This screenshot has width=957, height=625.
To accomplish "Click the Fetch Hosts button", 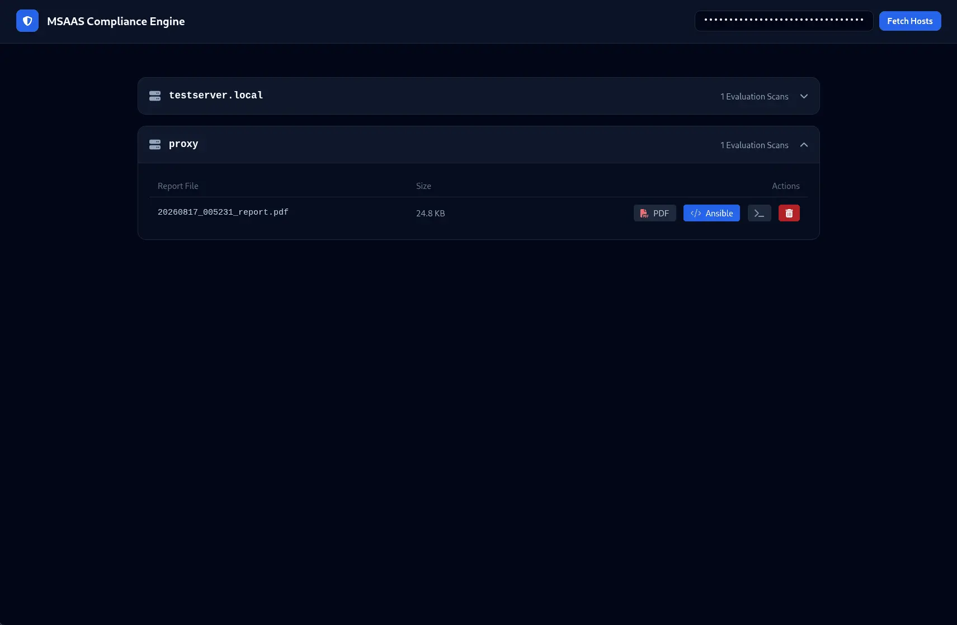I will (x=909, y=21).
